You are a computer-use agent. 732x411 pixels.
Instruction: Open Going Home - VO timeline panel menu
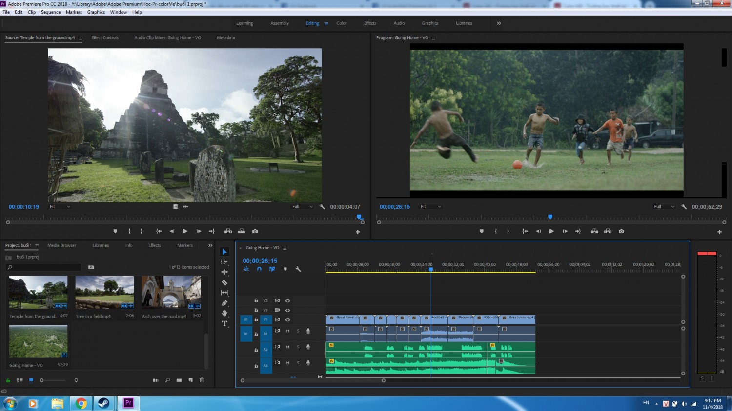coord(285,248)
